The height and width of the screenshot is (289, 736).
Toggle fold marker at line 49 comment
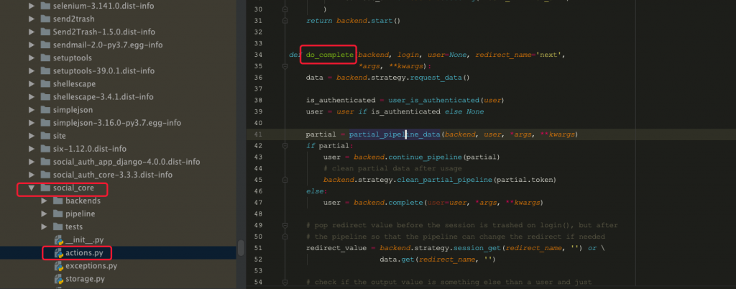tap(285, 225)
